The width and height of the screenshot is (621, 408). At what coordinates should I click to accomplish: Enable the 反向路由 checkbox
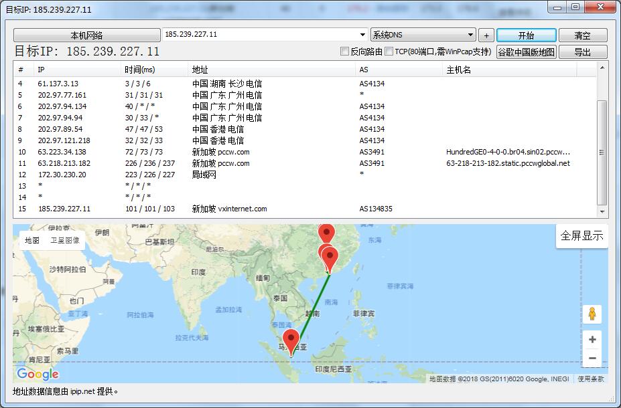pyautogui.click(x=345, y=52)
